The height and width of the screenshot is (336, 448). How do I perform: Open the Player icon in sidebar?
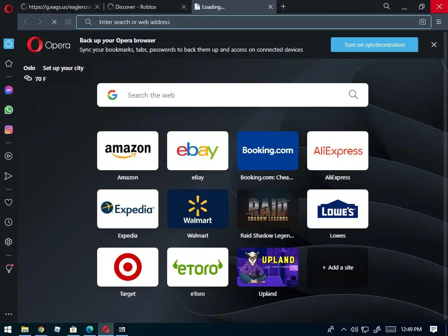(9, 156)
